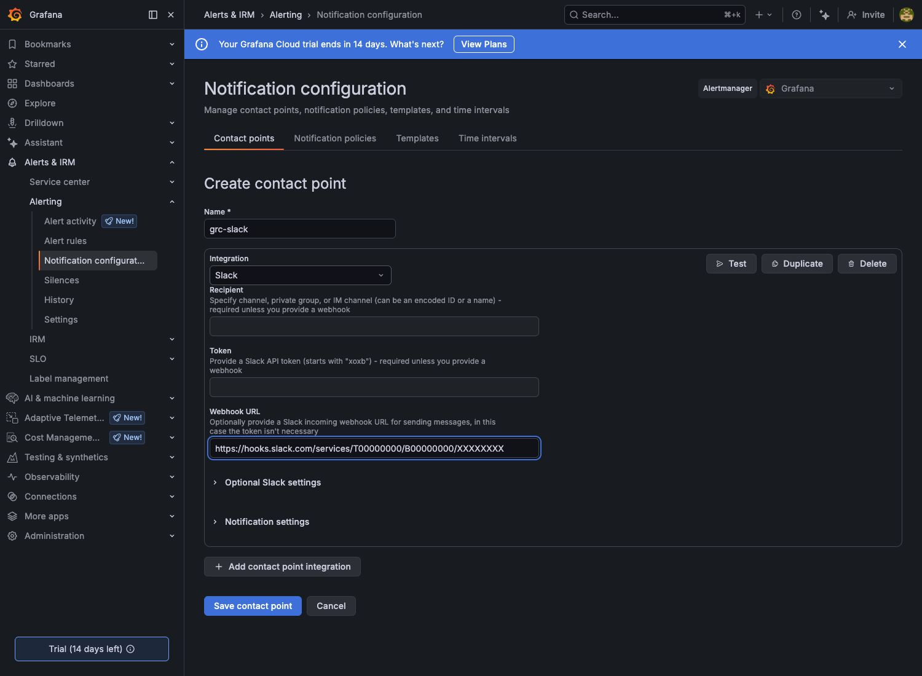Open Silences in sidebar
Screen dimensions: 922x676
pos(61,280)
